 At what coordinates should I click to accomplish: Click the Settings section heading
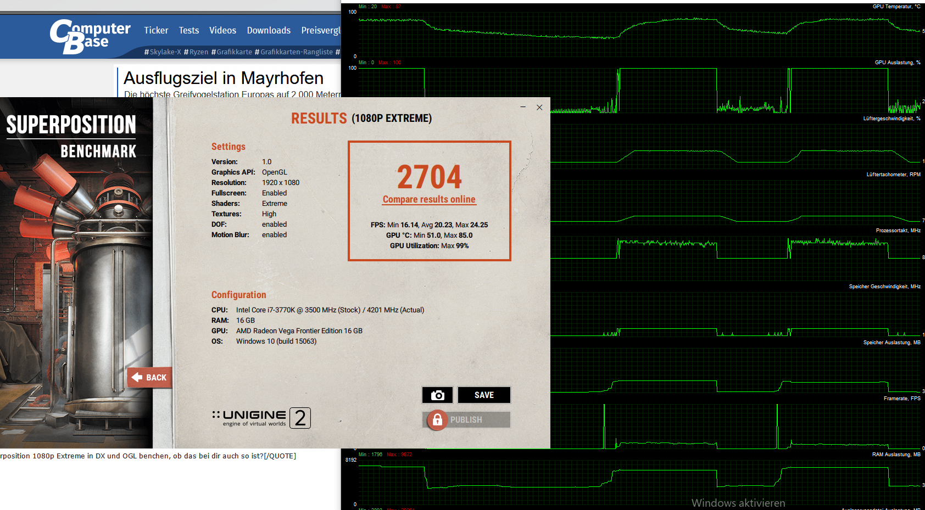click(229, 147)
